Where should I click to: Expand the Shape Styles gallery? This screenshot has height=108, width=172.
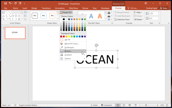58,19
